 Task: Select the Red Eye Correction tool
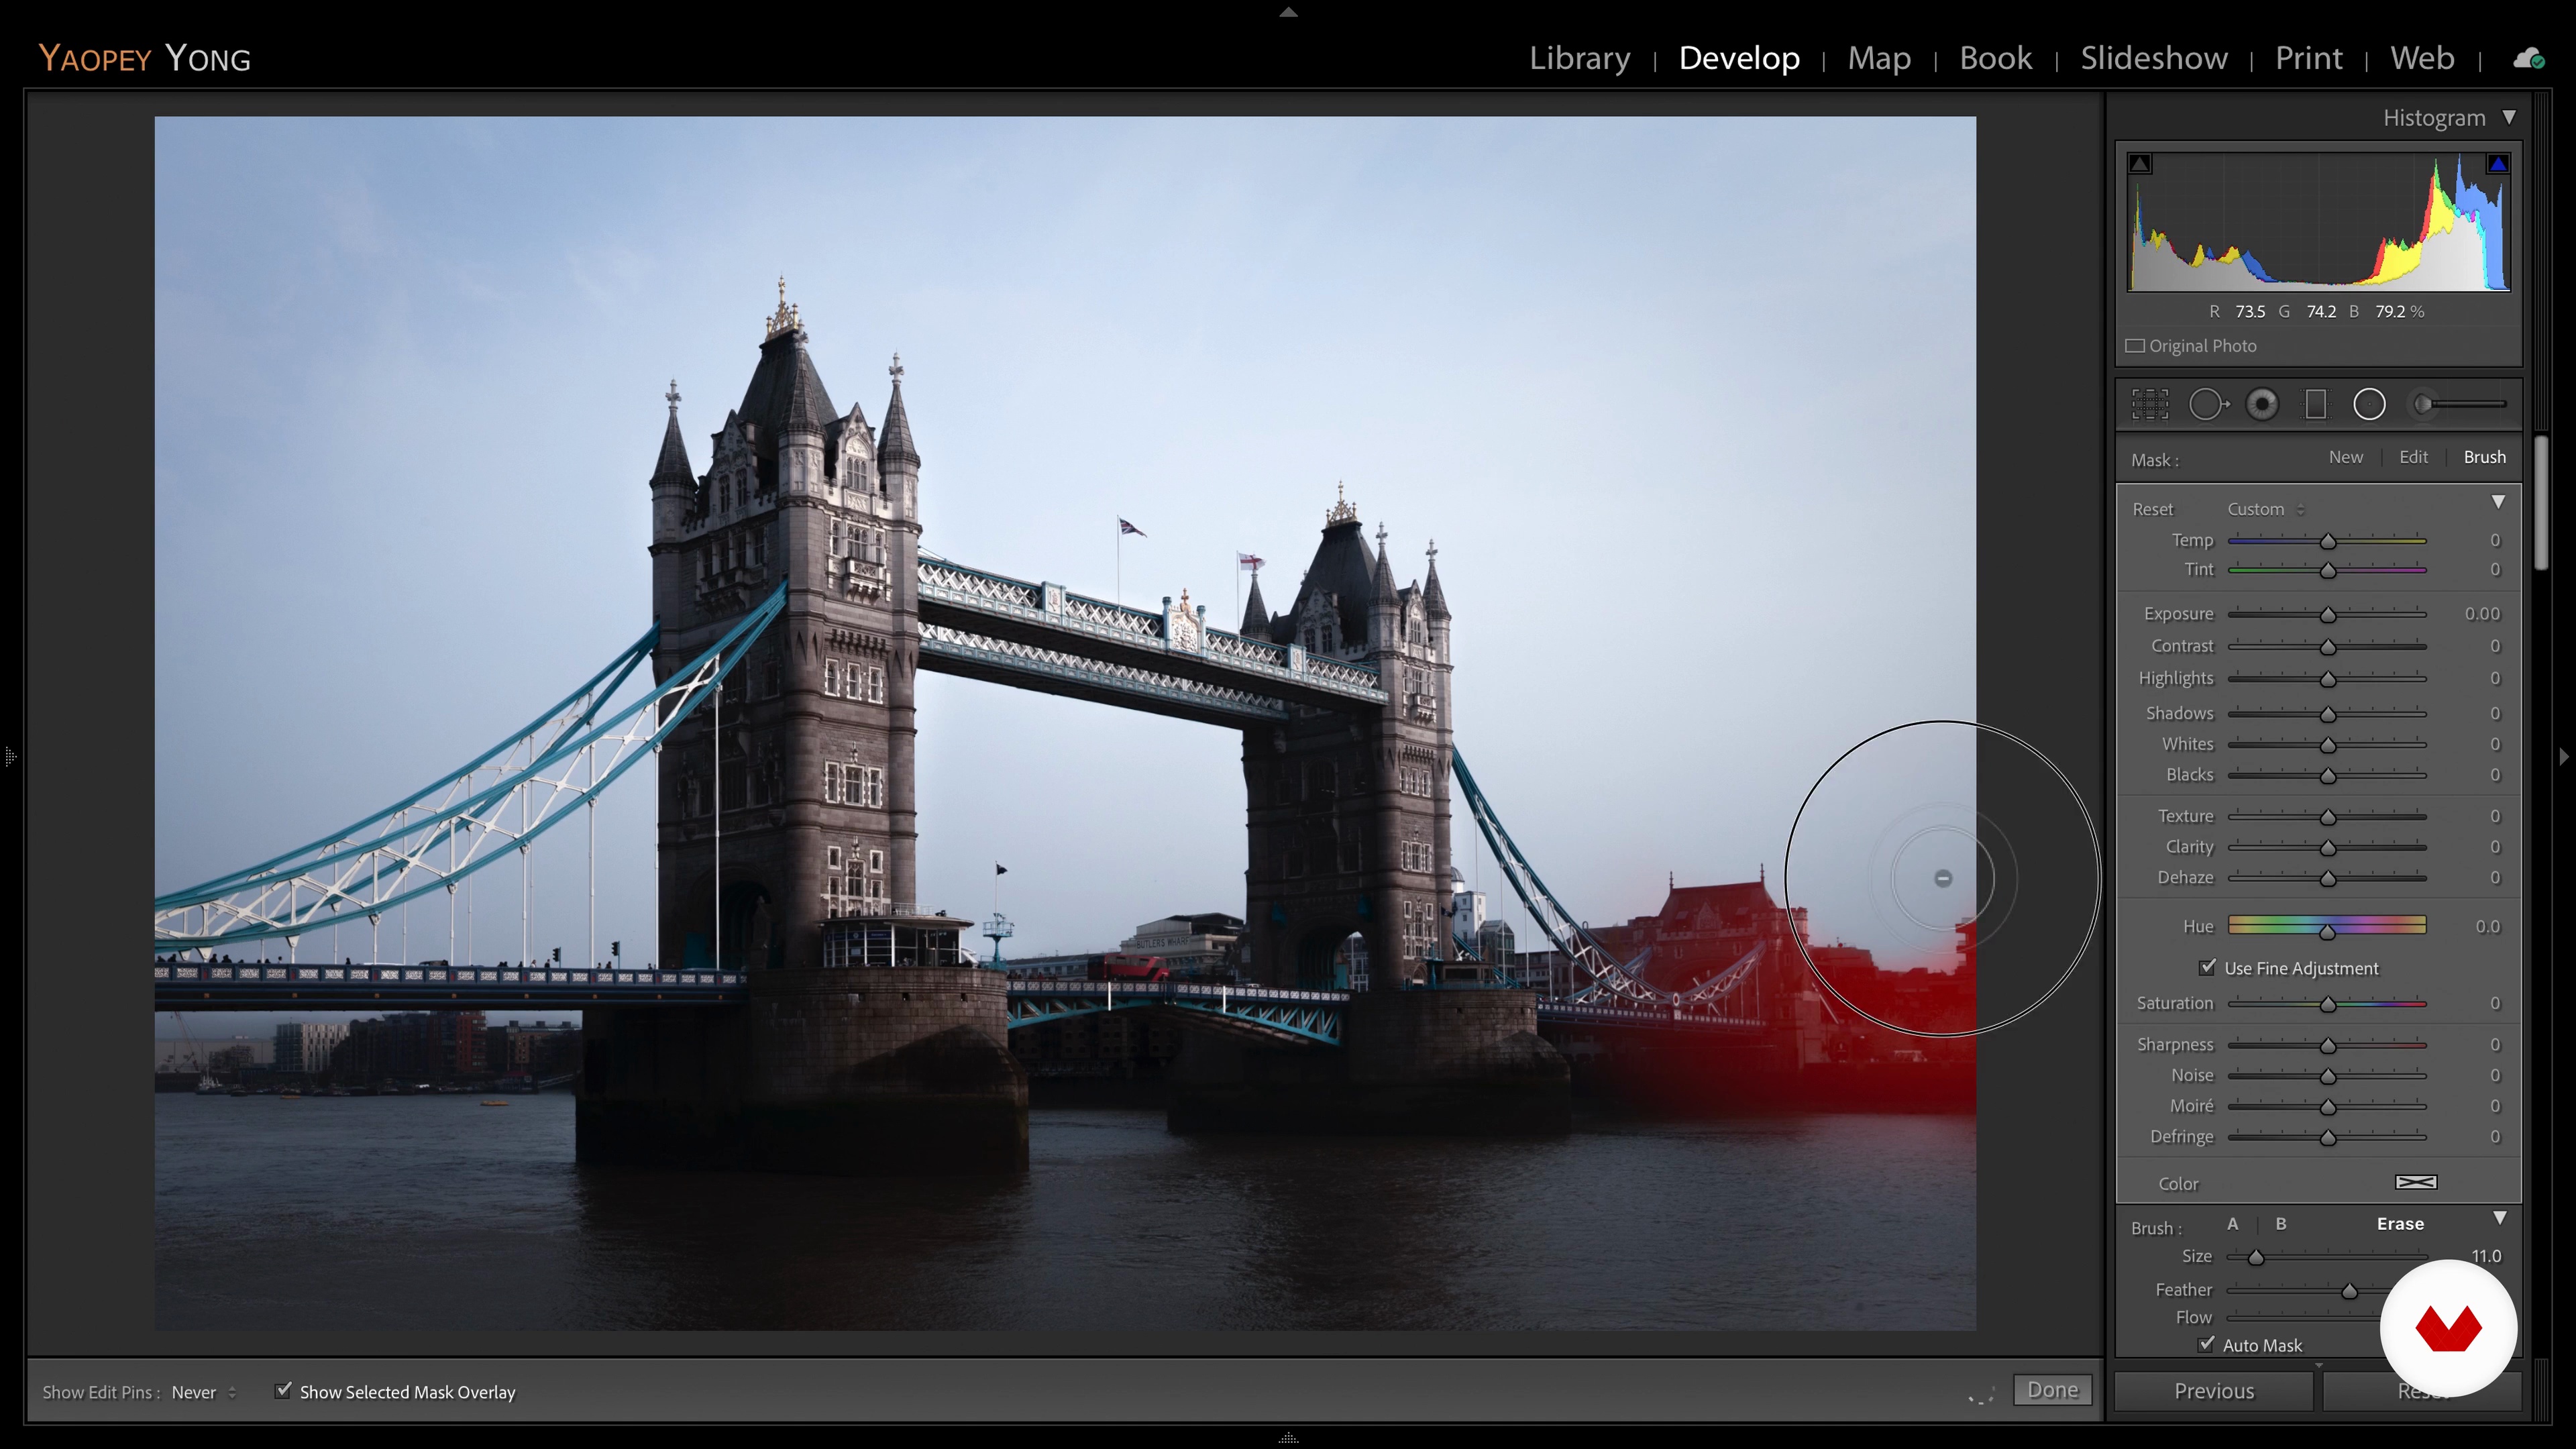coord(2262,404)
